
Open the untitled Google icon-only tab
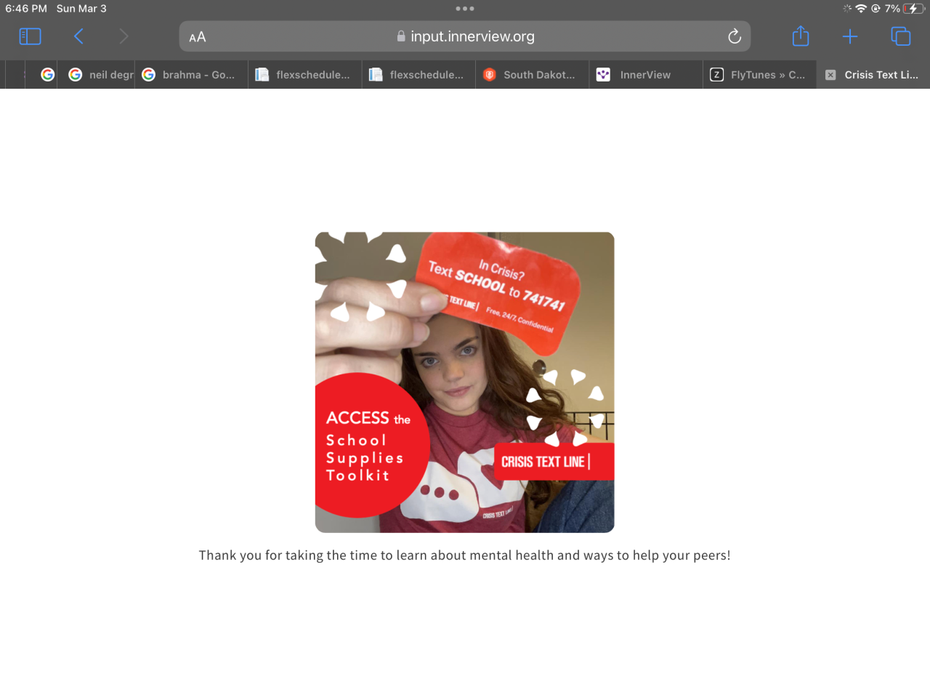tap(47, 75)
